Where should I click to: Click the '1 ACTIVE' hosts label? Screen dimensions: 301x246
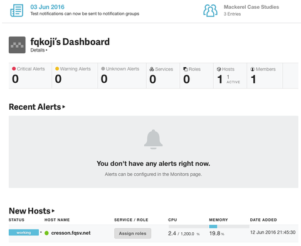(x=233, y=80)
